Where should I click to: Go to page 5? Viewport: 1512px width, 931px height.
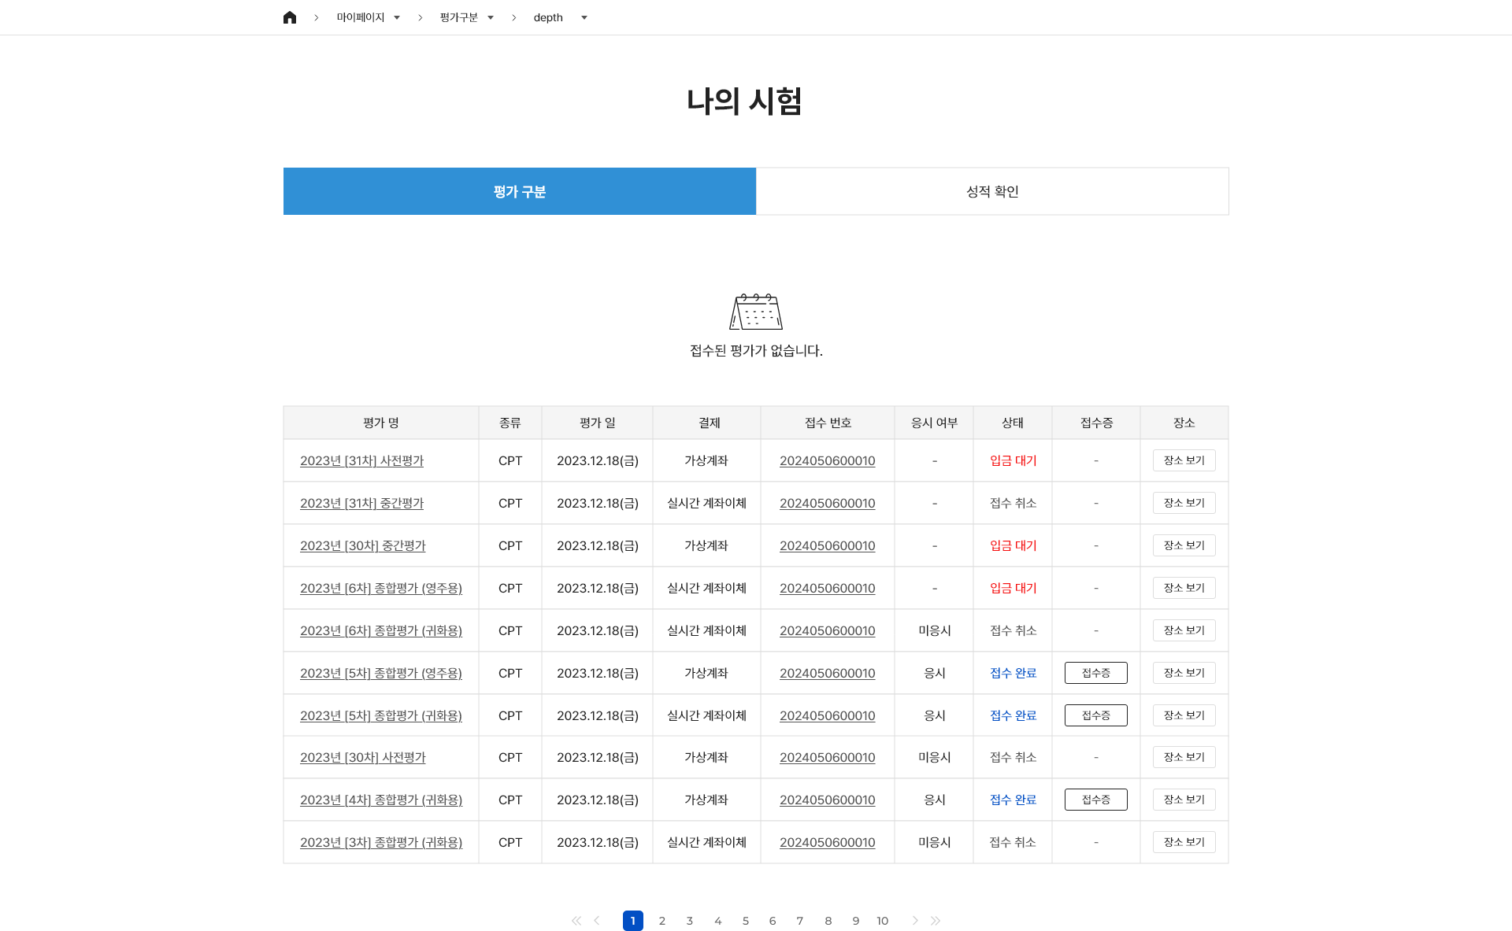point(746,921)
